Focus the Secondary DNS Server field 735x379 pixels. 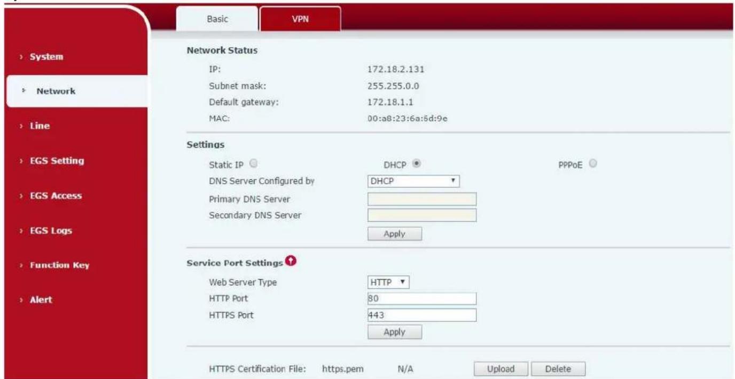coord(422,215)
